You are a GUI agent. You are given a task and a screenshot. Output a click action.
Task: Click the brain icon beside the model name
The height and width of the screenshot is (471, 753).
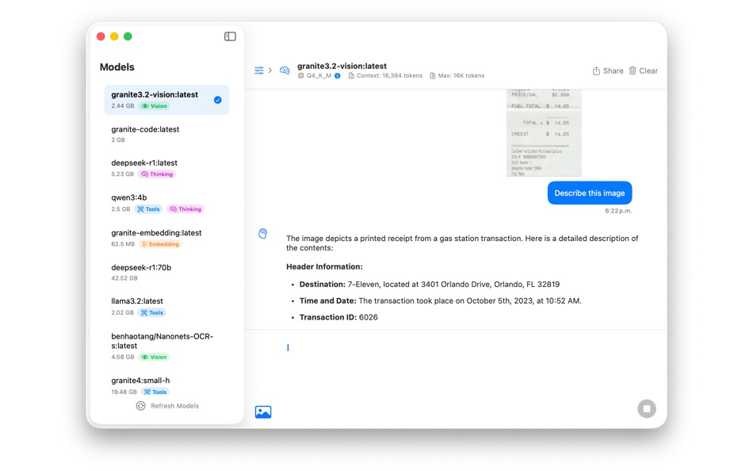tap(284, 70)
